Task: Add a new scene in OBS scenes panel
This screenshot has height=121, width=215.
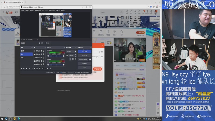Action: pyautogui.click(x=21, y=69)
